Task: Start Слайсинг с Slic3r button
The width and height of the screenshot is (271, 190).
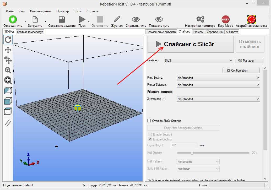Action: coord(191,44)
